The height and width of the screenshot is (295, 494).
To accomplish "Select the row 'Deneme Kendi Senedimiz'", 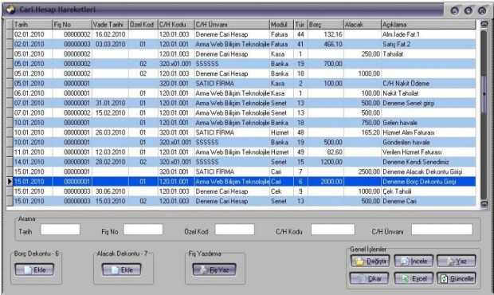I will 241,162.
